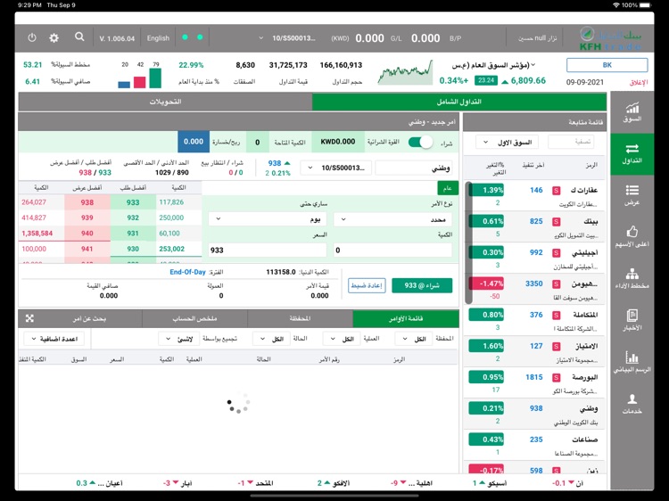Open الحالة status filter dropdown
Viewport: 669px width, 501px height.
coord(271,339)
